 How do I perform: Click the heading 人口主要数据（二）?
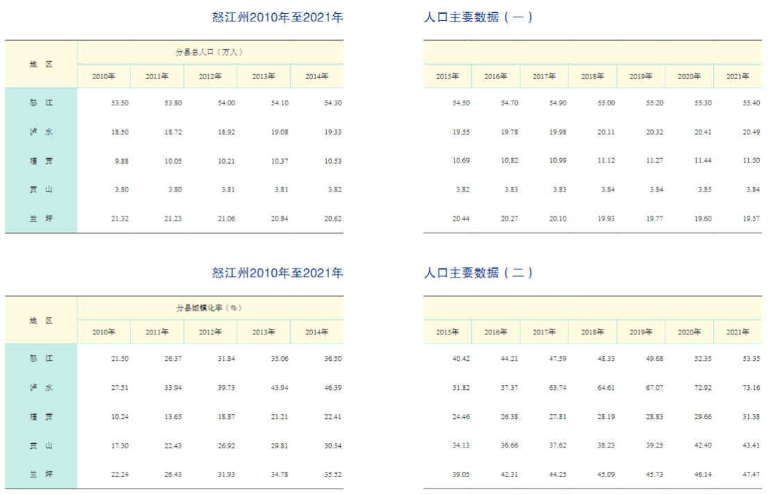coord(480,273)
